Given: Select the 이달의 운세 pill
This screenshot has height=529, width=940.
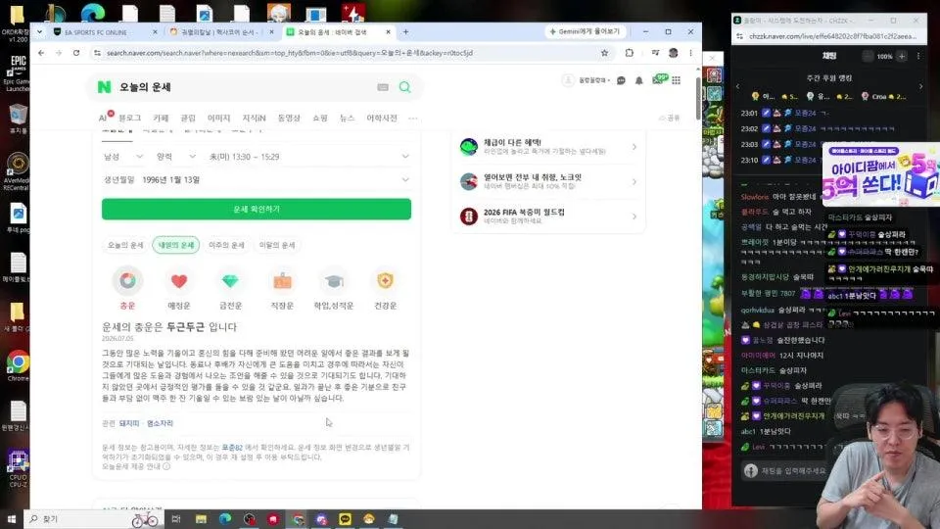Looking at the screenshot, I should pyautogui.click(x=277, y=245).
